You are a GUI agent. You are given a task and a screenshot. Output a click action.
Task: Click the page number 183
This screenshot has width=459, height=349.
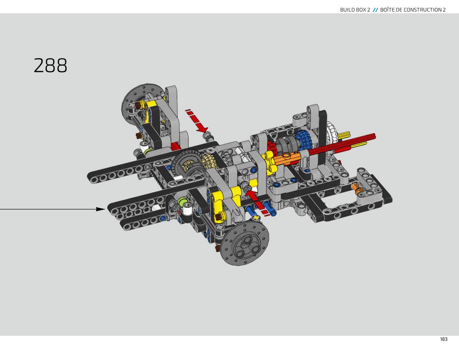pos(444,339)
